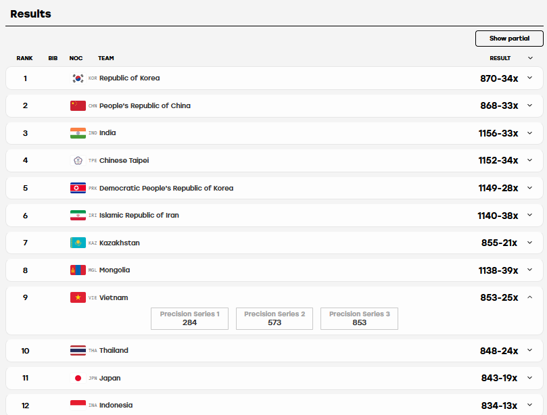The image size is (547, 415).
Task: Click the Democratic People's Republic of Korea flag
Action: 78,188
